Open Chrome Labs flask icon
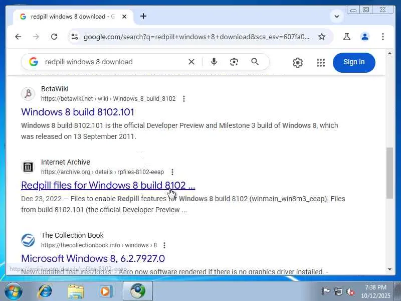The height and width of the screenshot is (301, 401). click(347, 37)
